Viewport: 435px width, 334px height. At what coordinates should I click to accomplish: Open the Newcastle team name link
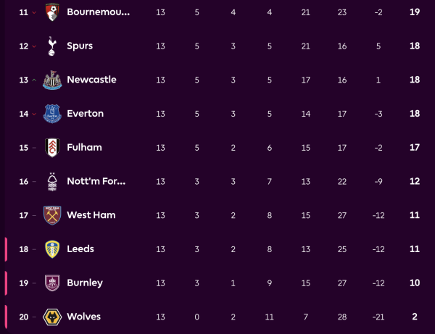click(x=91, y=80)
